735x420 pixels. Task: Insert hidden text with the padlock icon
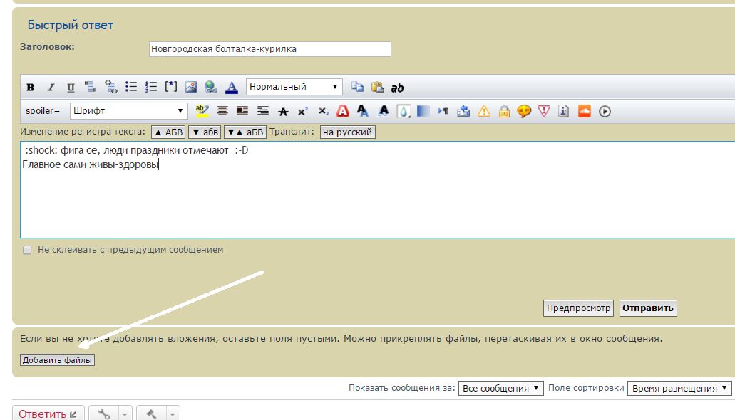(504, 111)
